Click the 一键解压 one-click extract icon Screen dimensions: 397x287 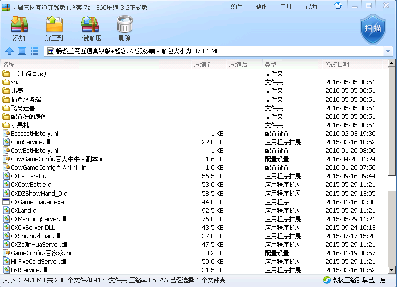(90, 28)
